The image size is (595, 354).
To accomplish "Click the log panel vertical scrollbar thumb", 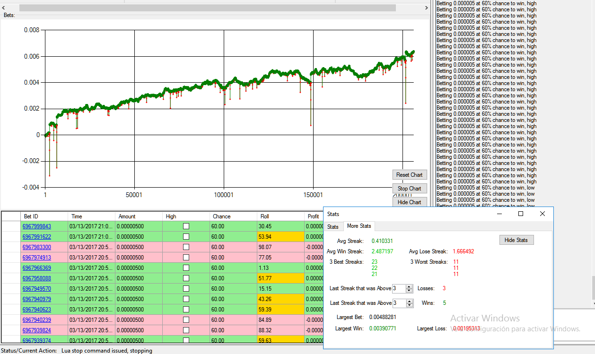I will pos(593,288).
